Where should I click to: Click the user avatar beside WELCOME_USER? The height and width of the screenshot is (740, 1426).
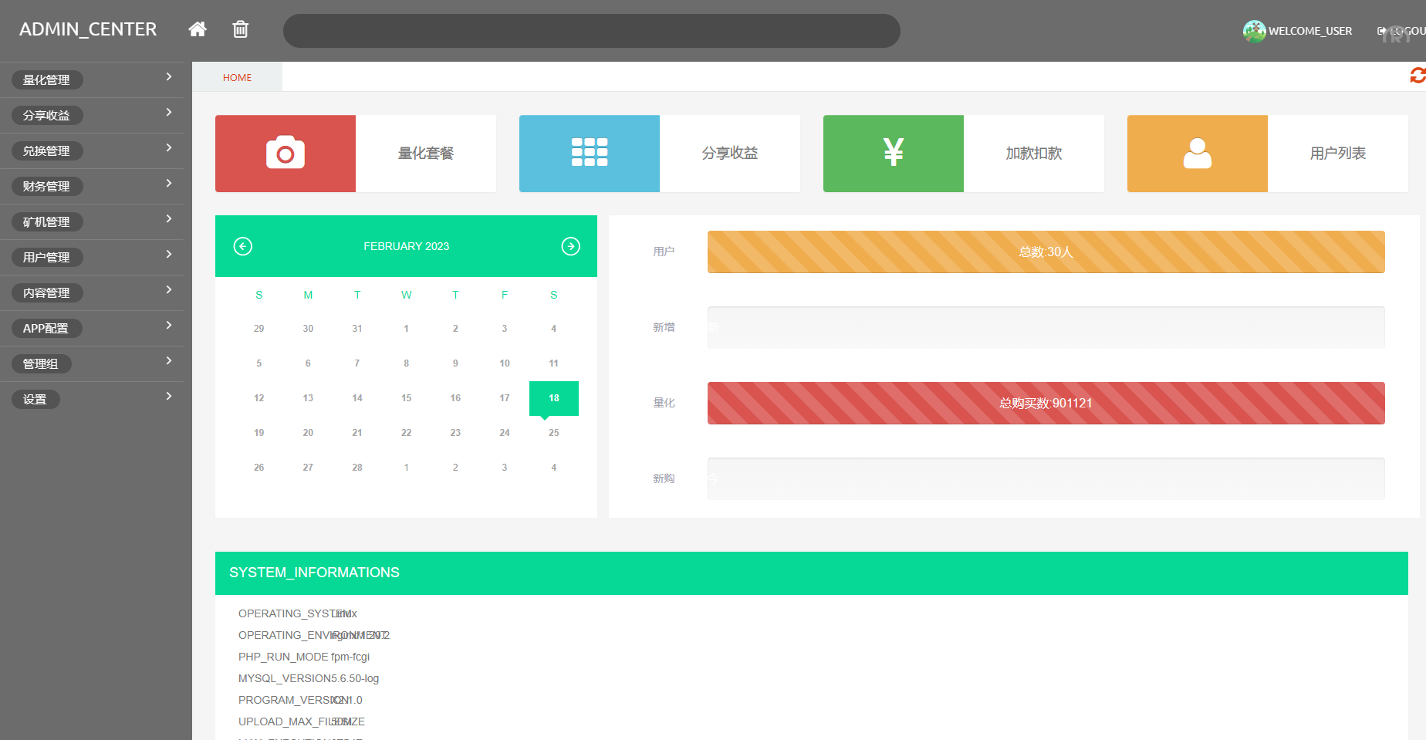1254,31
